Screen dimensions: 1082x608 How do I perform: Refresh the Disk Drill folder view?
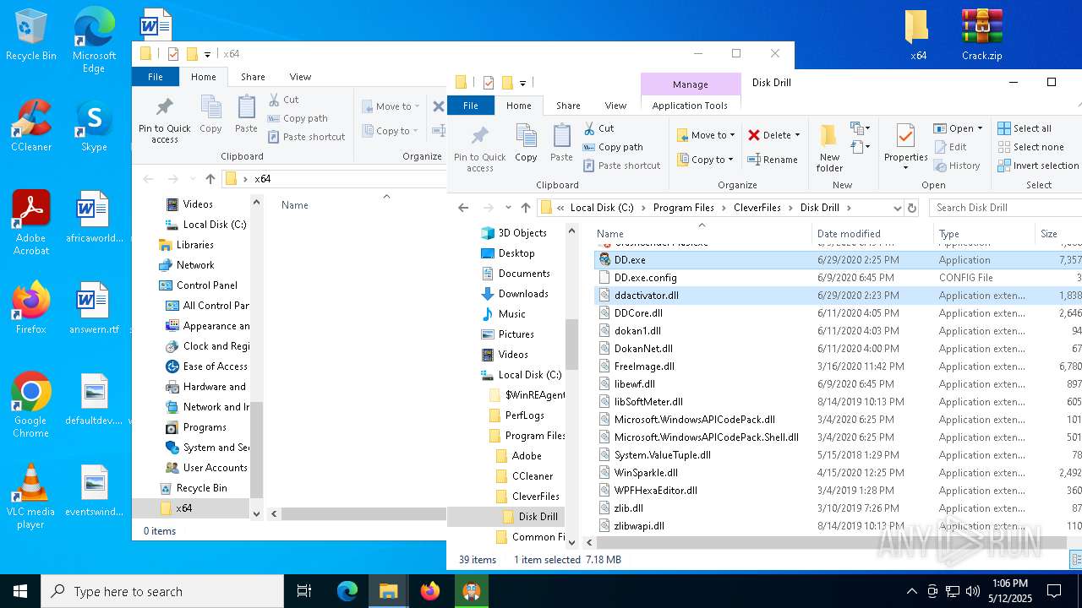pyautogui.click(x=911, y=208)
